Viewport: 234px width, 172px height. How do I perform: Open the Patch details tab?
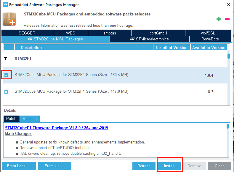click(x=11, y=119)
